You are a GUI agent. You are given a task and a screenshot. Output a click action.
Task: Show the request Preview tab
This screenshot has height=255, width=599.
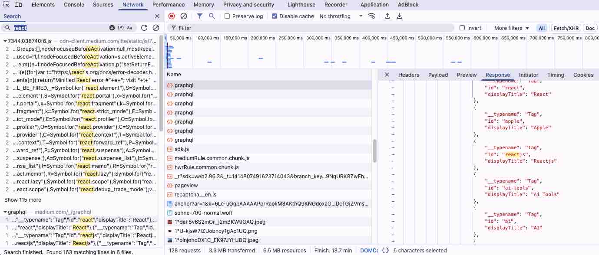pos(467,75)
